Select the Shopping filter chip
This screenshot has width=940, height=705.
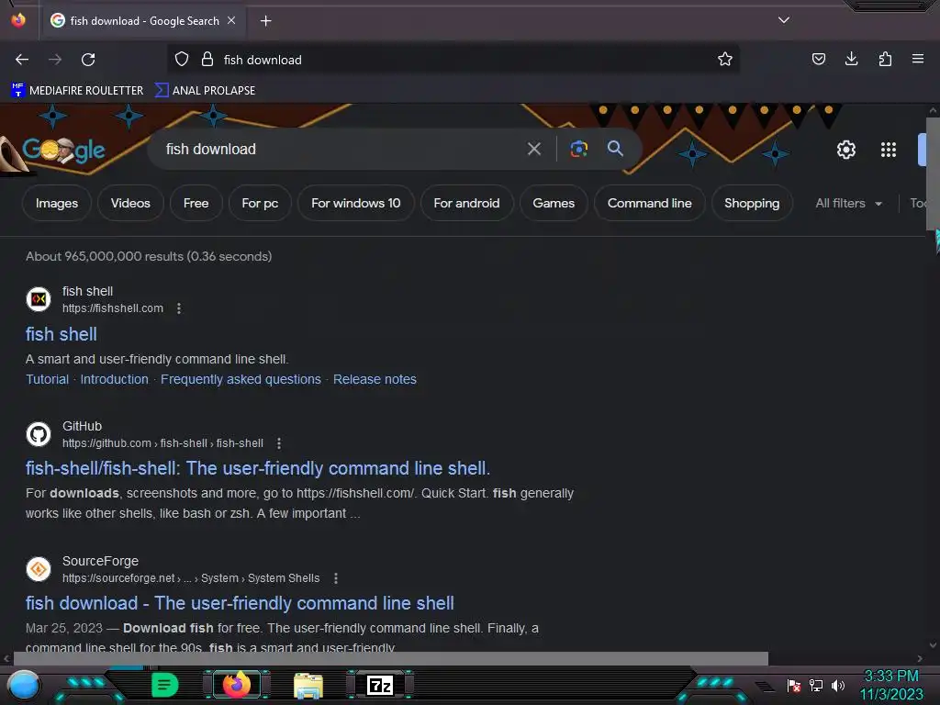752,203
